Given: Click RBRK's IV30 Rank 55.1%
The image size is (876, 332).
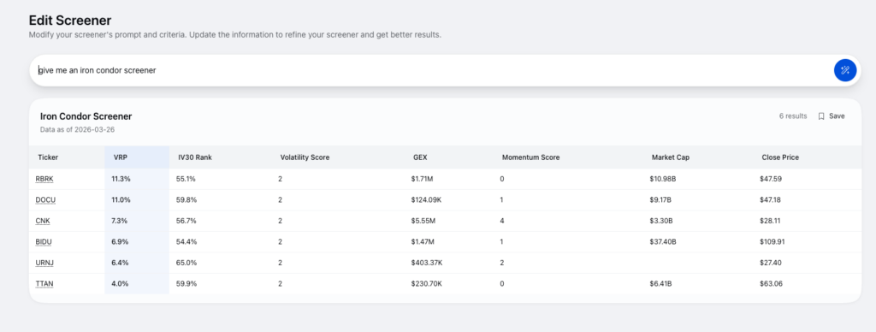Looking at the screenshot, I should (186, 179).
